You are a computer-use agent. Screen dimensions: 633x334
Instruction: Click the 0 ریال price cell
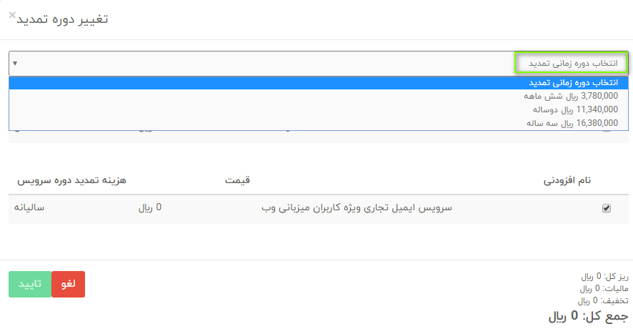[150, 208]
